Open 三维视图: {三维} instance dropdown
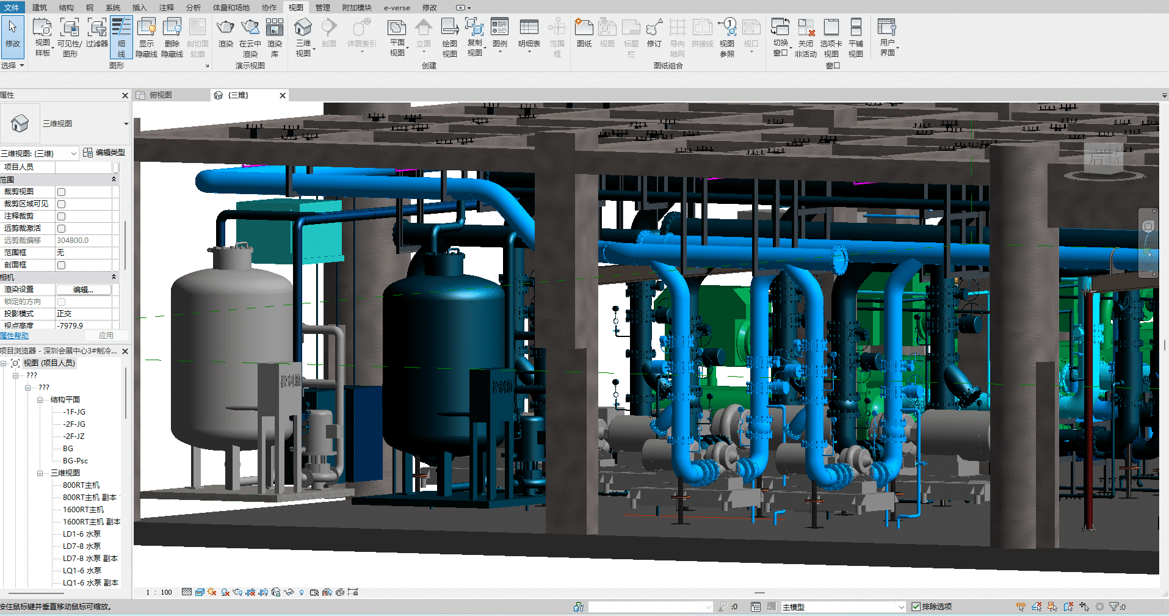1169x616 pixels. (74, 153)
